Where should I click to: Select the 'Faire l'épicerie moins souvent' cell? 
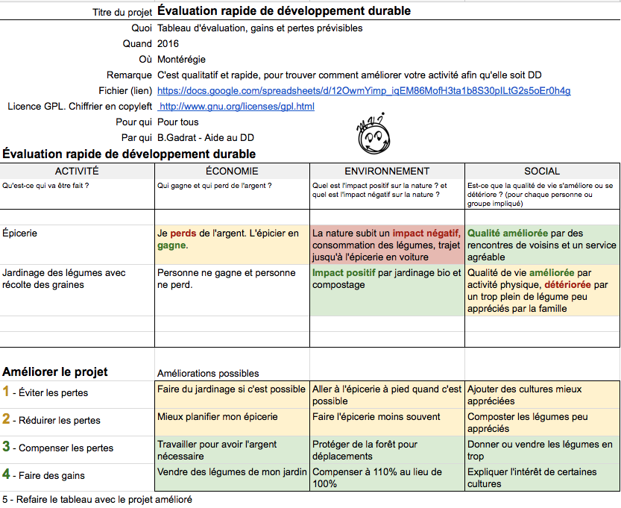point(387,423)
